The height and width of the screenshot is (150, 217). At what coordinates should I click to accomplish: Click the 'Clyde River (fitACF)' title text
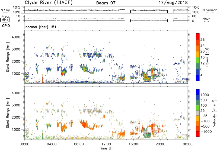49,2
